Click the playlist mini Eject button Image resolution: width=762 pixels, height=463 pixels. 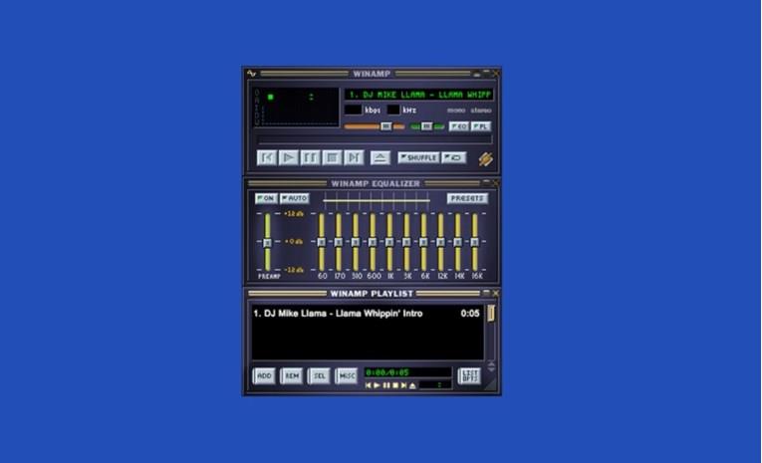point(412,385)
